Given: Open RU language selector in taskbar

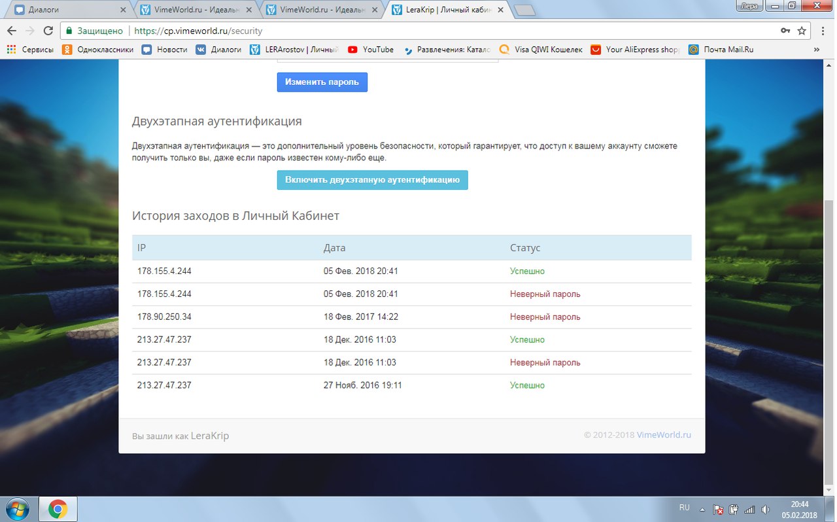Looking at the screenshot, I should [x=684, y=508].
